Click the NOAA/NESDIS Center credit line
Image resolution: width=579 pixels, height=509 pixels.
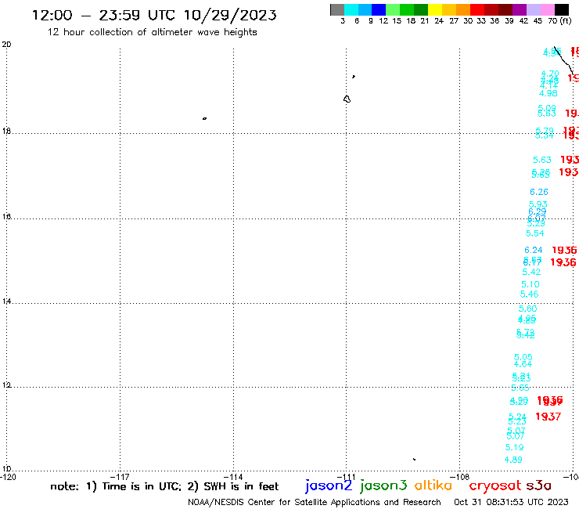[x=315, y=503]
